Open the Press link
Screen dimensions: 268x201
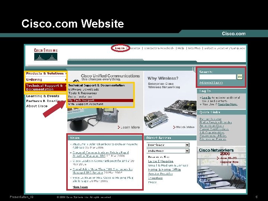pyautogui.click(x=152, y=182)
